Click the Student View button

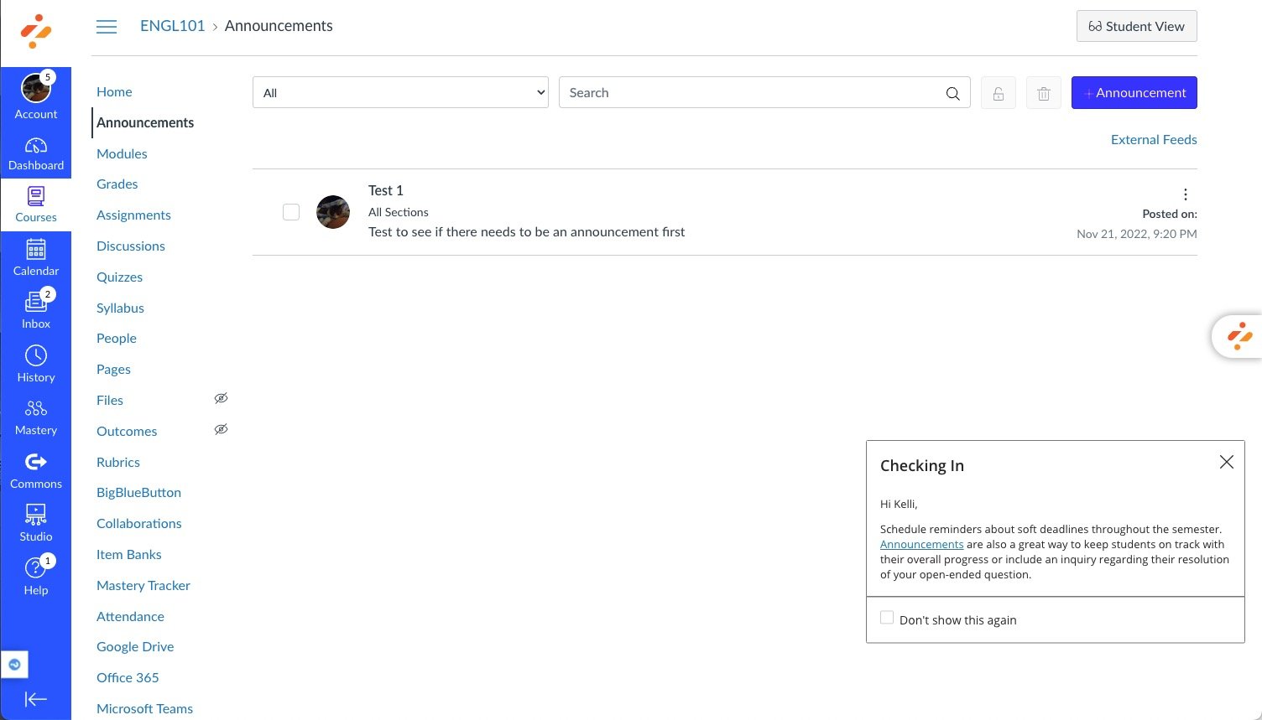(1137, 26)
